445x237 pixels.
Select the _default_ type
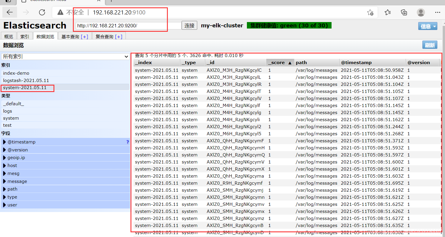pyautogui.click(x=65, y=104)
